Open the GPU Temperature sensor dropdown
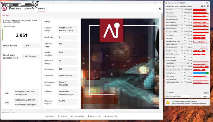 pos(182,16)
